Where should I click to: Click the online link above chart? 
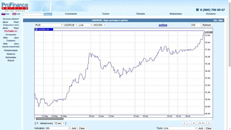click(163, 25)
